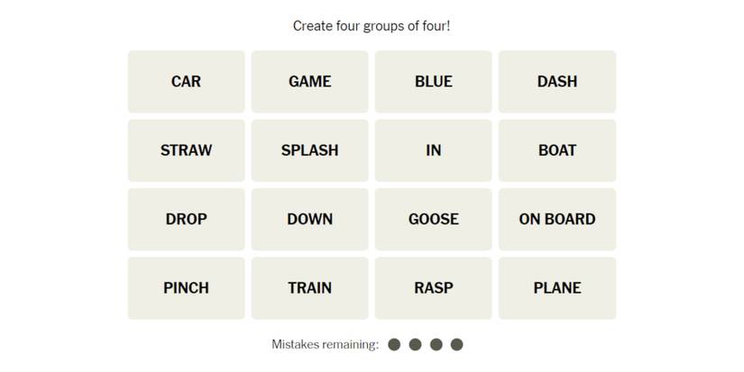Tap the TRAIN tile

click(309, 288)
